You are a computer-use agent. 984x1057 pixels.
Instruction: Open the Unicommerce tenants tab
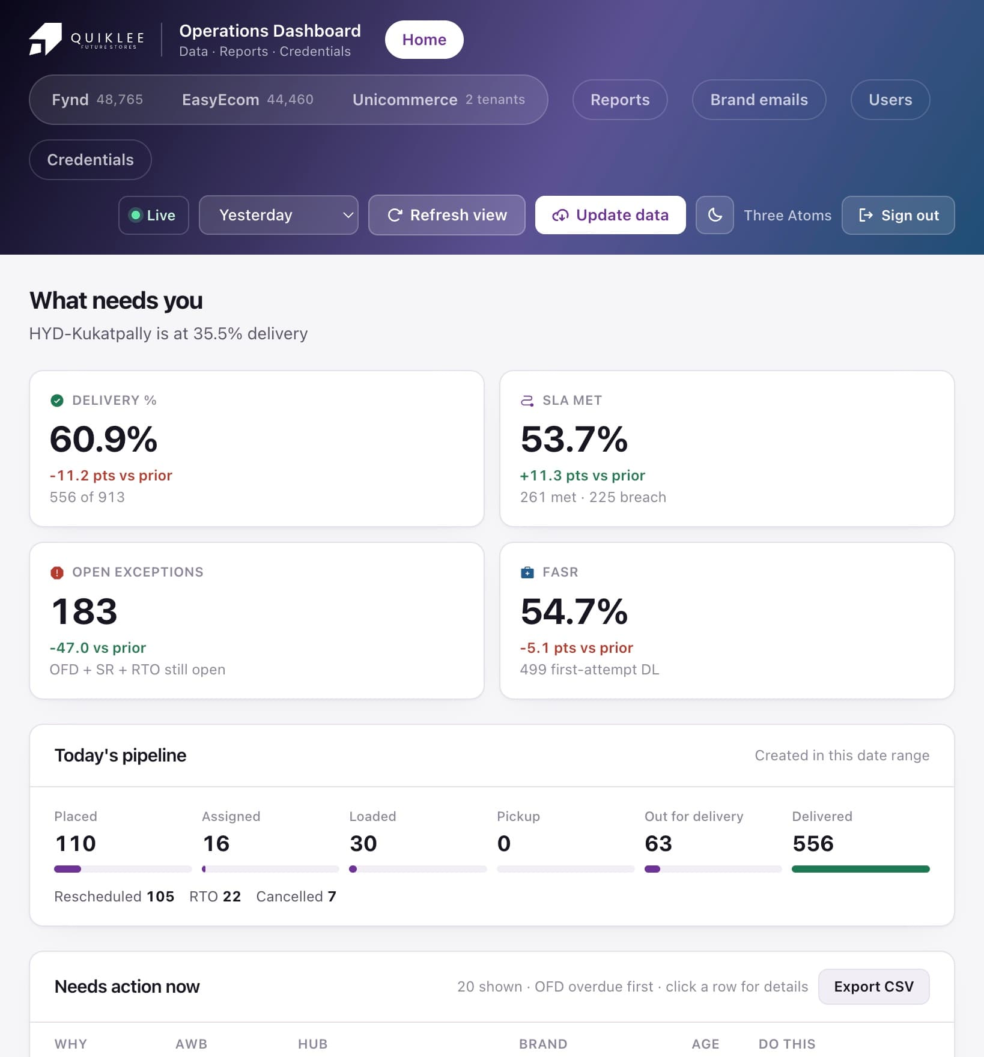[439, 100]
